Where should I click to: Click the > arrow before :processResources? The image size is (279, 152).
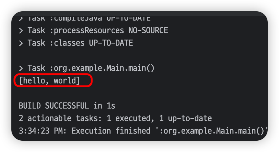[21, 30]
